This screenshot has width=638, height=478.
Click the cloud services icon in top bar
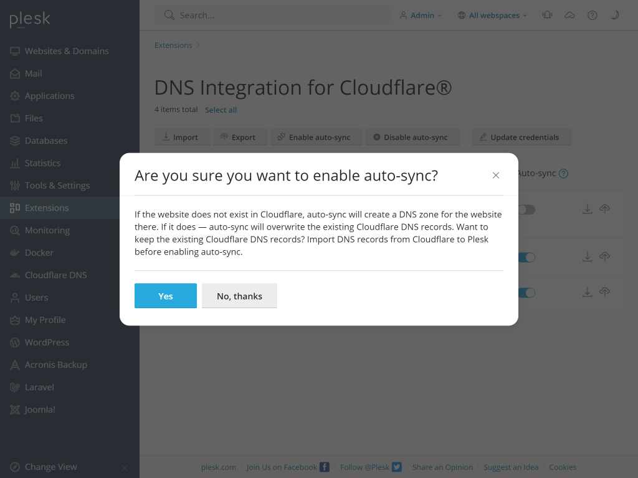point(569,14)
